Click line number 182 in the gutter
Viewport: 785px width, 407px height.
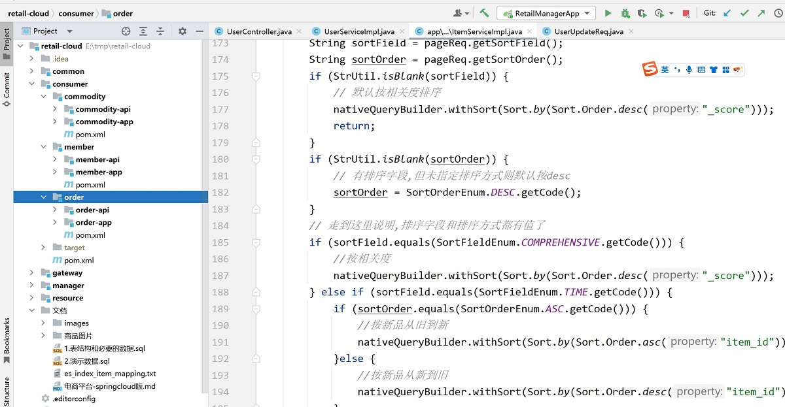tap(220, 193)
